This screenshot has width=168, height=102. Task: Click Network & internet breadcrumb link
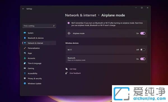coord(81,15)
